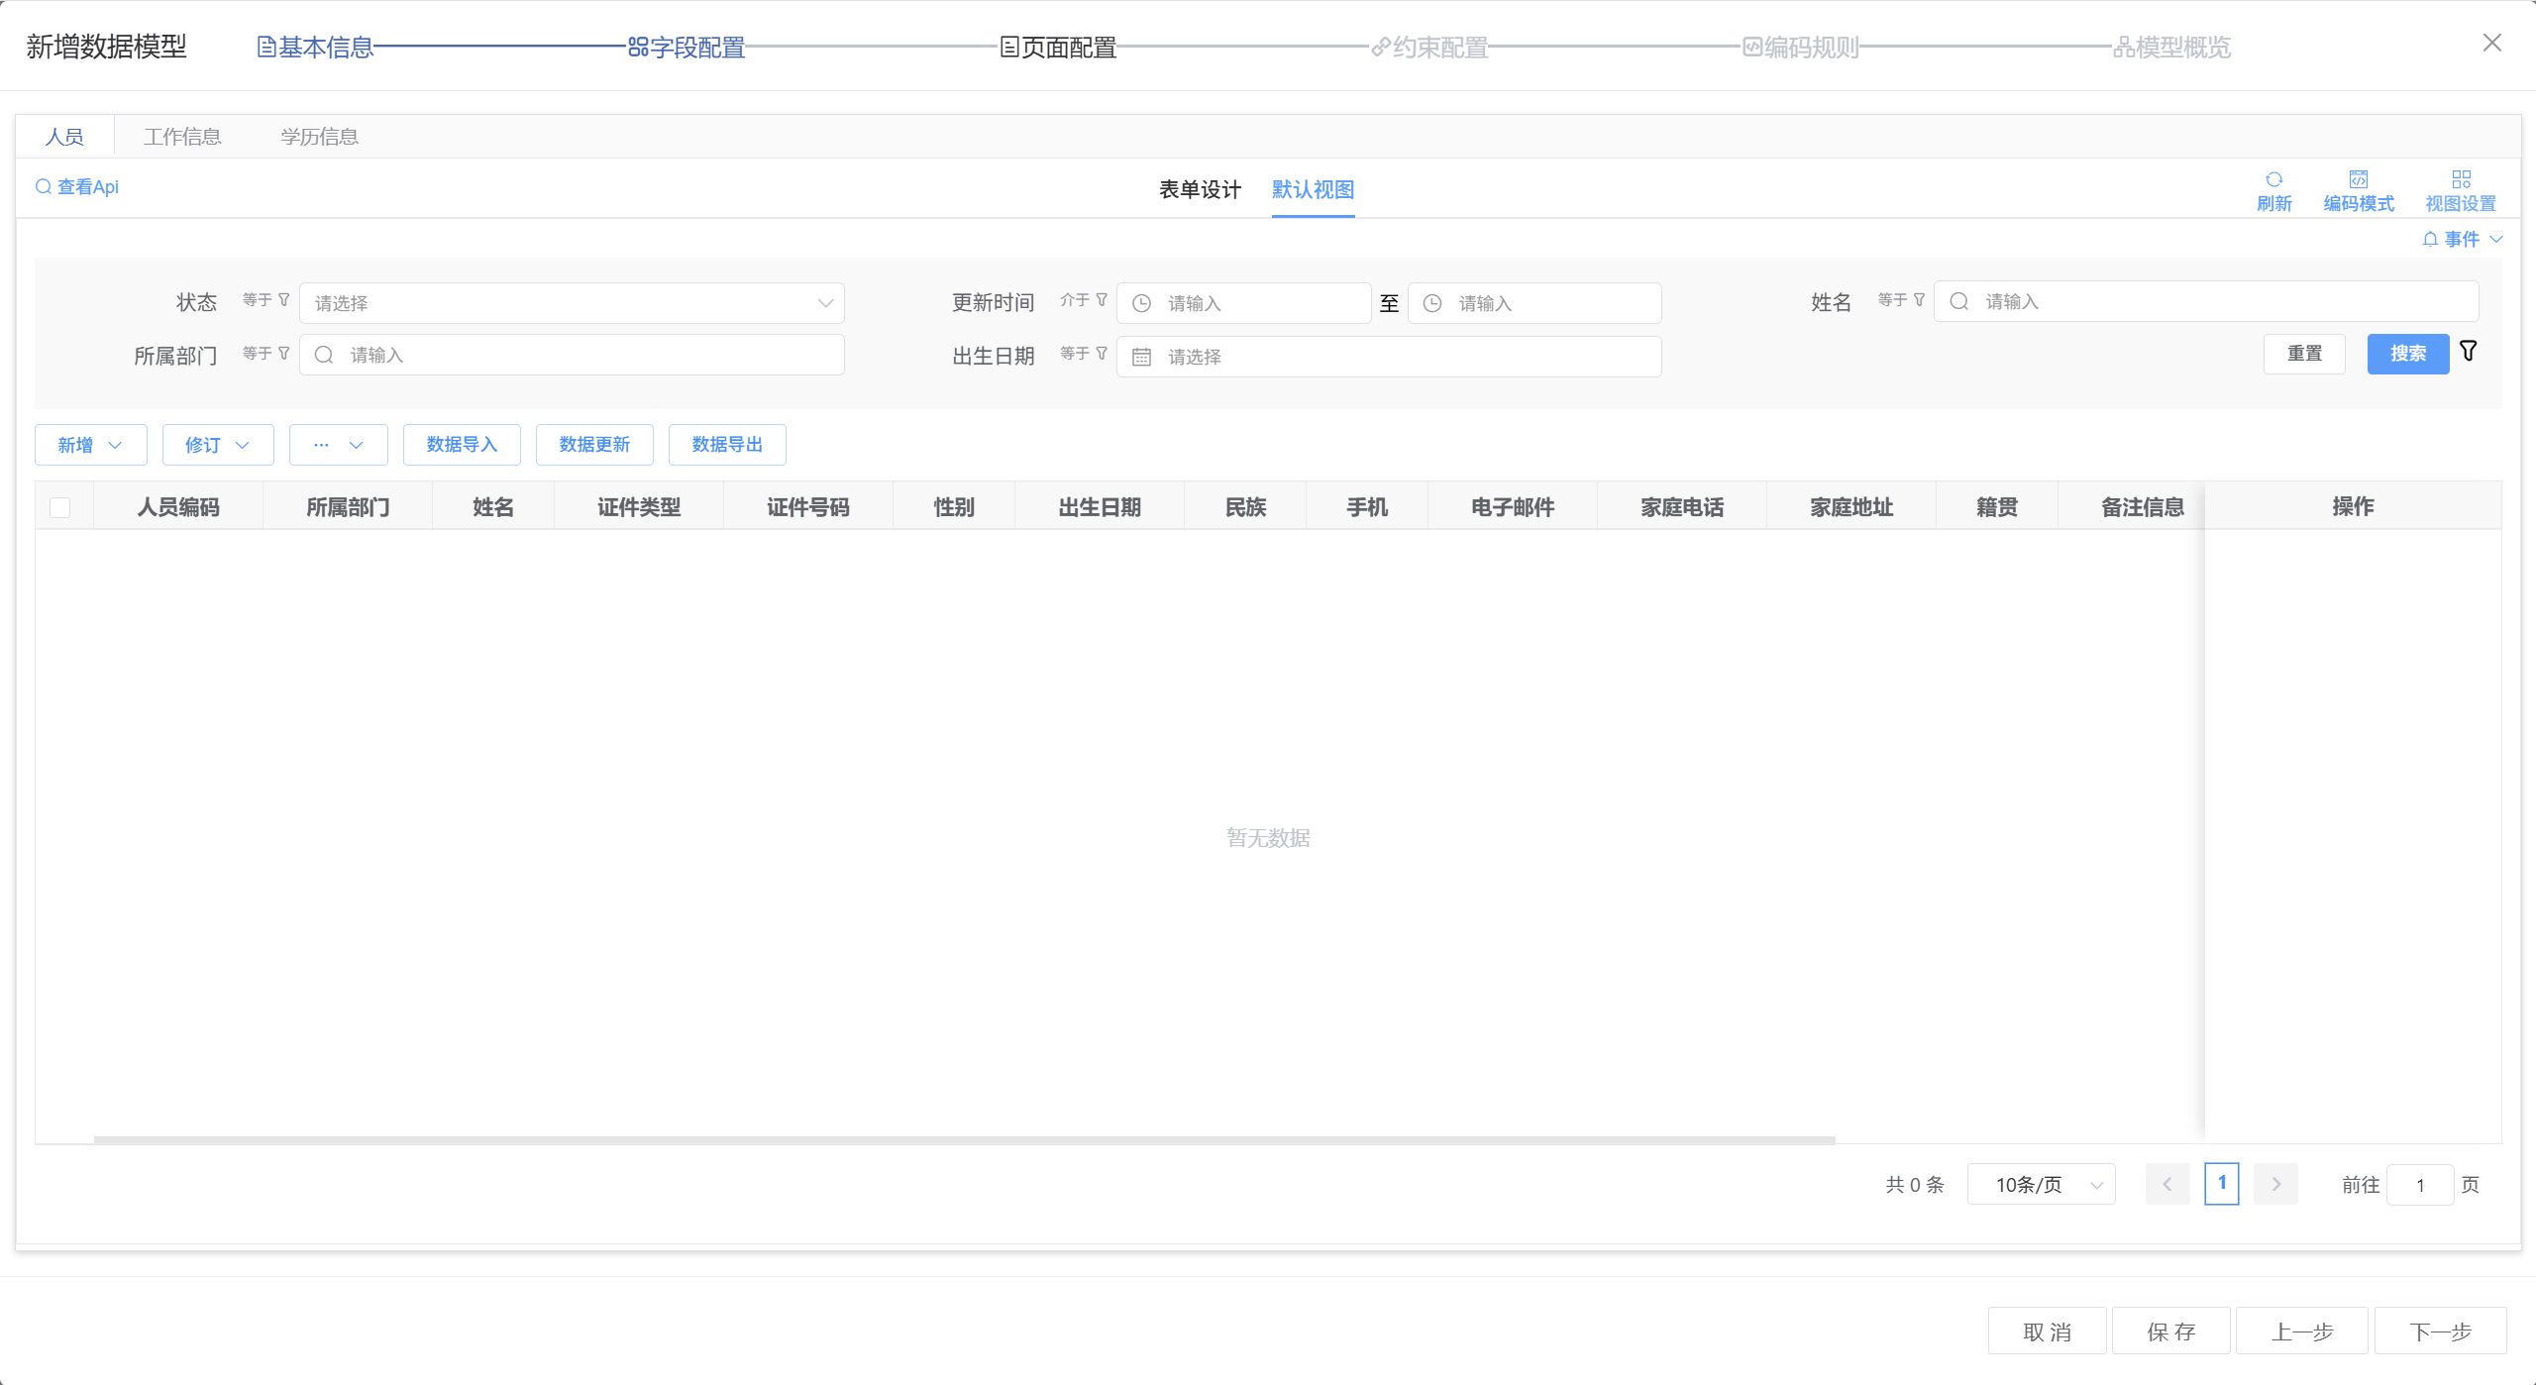Expand the 状态 请选择 dropdown
This screenshot has height=1385, width=2536.
tap(572, 303)
